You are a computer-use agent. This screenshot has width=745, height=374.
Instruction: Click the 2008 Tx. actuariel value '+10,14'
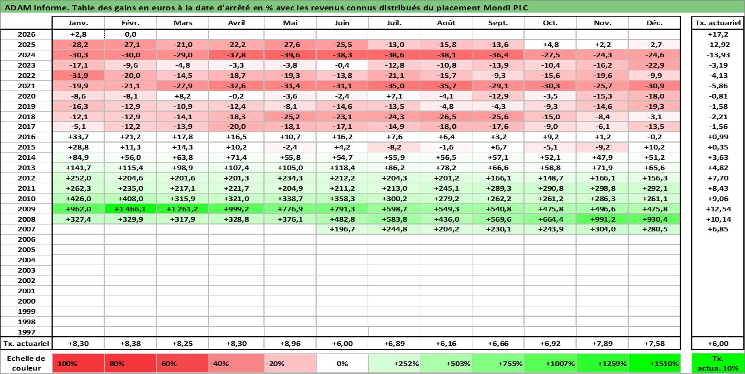click(718, 219)
